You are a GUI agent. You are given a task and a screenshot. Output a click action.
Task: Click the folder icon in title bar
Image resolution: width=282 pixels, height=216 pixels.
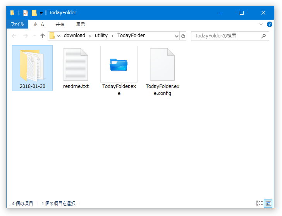tap(12, 13)
